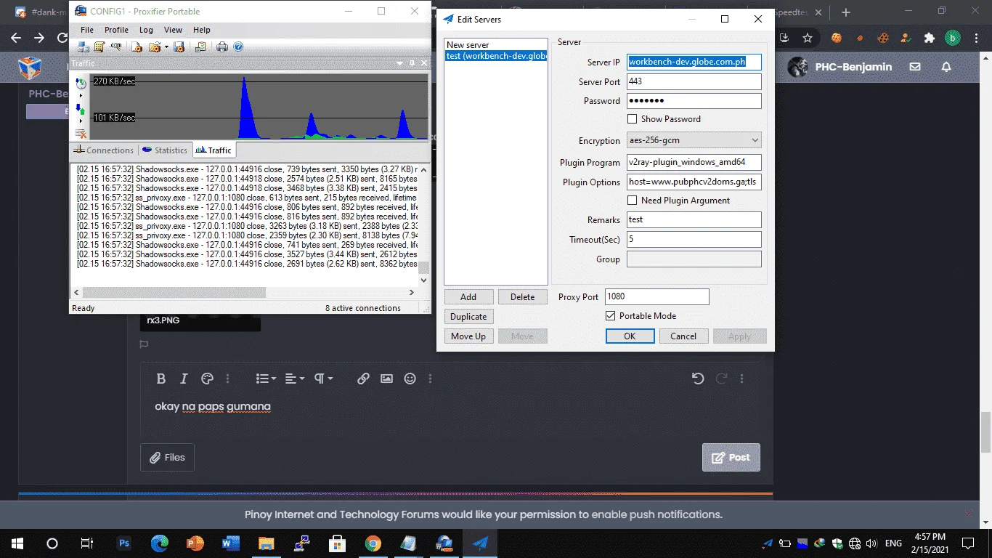
Task: Click the Plugin Options field
Action: click(x=694, y=182)
